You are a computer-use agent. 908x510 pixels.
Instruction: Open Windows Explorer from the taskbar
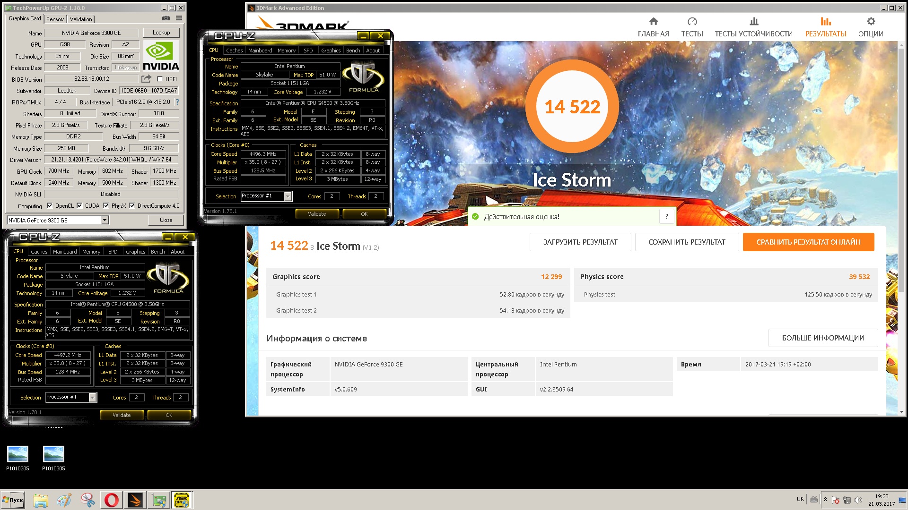coord(41,500)
